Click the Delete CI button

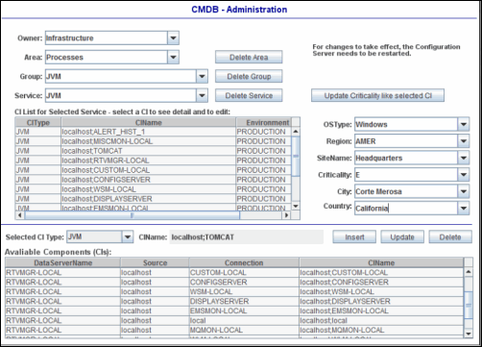[450, 237]
